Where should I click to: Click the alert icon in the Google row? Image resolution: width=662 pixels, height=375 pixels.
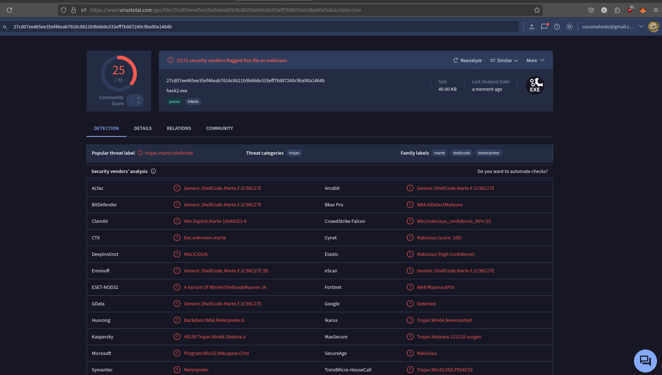tap(410, 304)
